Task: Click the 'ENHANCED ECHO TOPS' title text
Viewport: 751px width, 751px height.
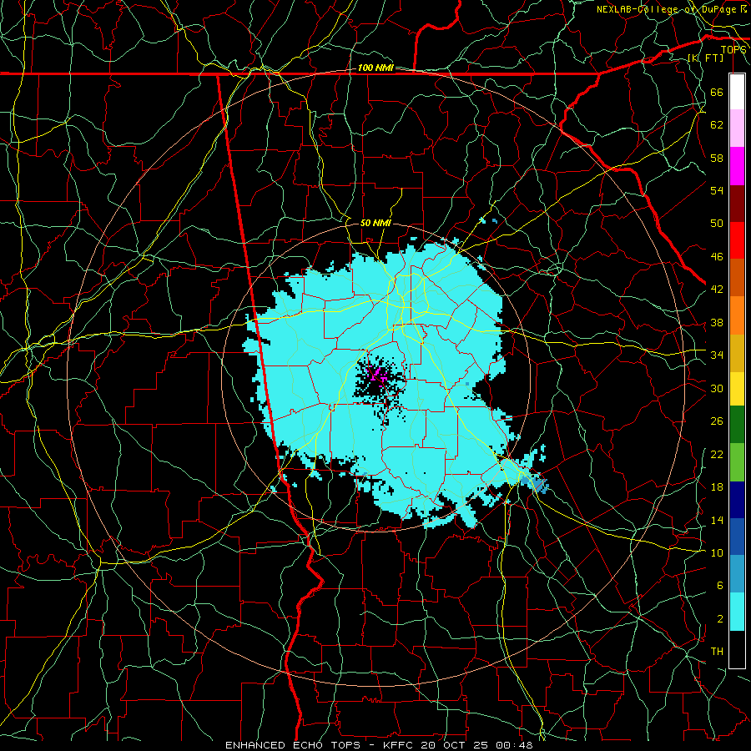Action: tap(293, 745)
